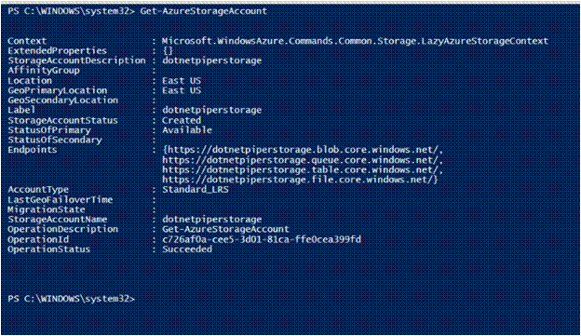581x336 pixels.
Task: Click the blob endpoint URL
Action: [302, 150]
